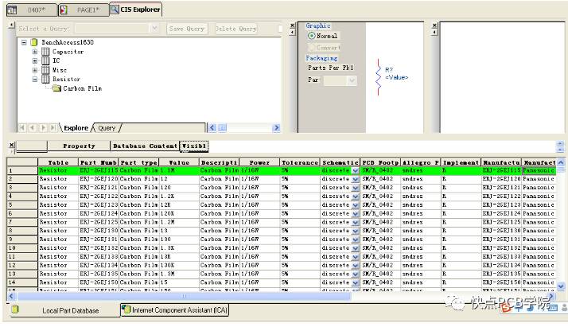This screenshot has width=568, height=327.
Task: Select the Normal graphic radio button
Action: [x=311, y=36]
